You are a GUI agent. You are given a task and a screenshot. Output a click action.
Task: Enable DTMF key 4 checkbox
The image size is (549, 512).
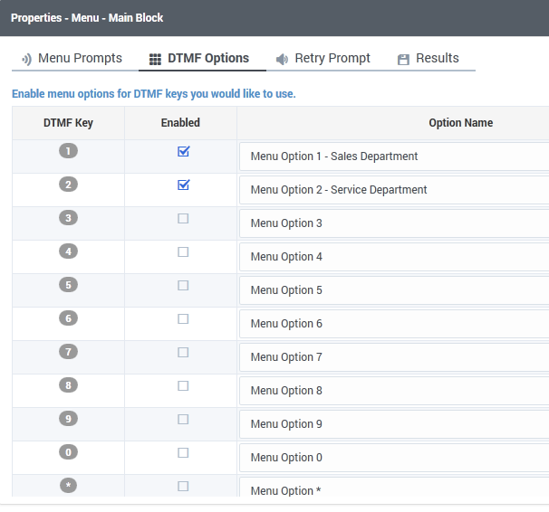pos(183,251)
